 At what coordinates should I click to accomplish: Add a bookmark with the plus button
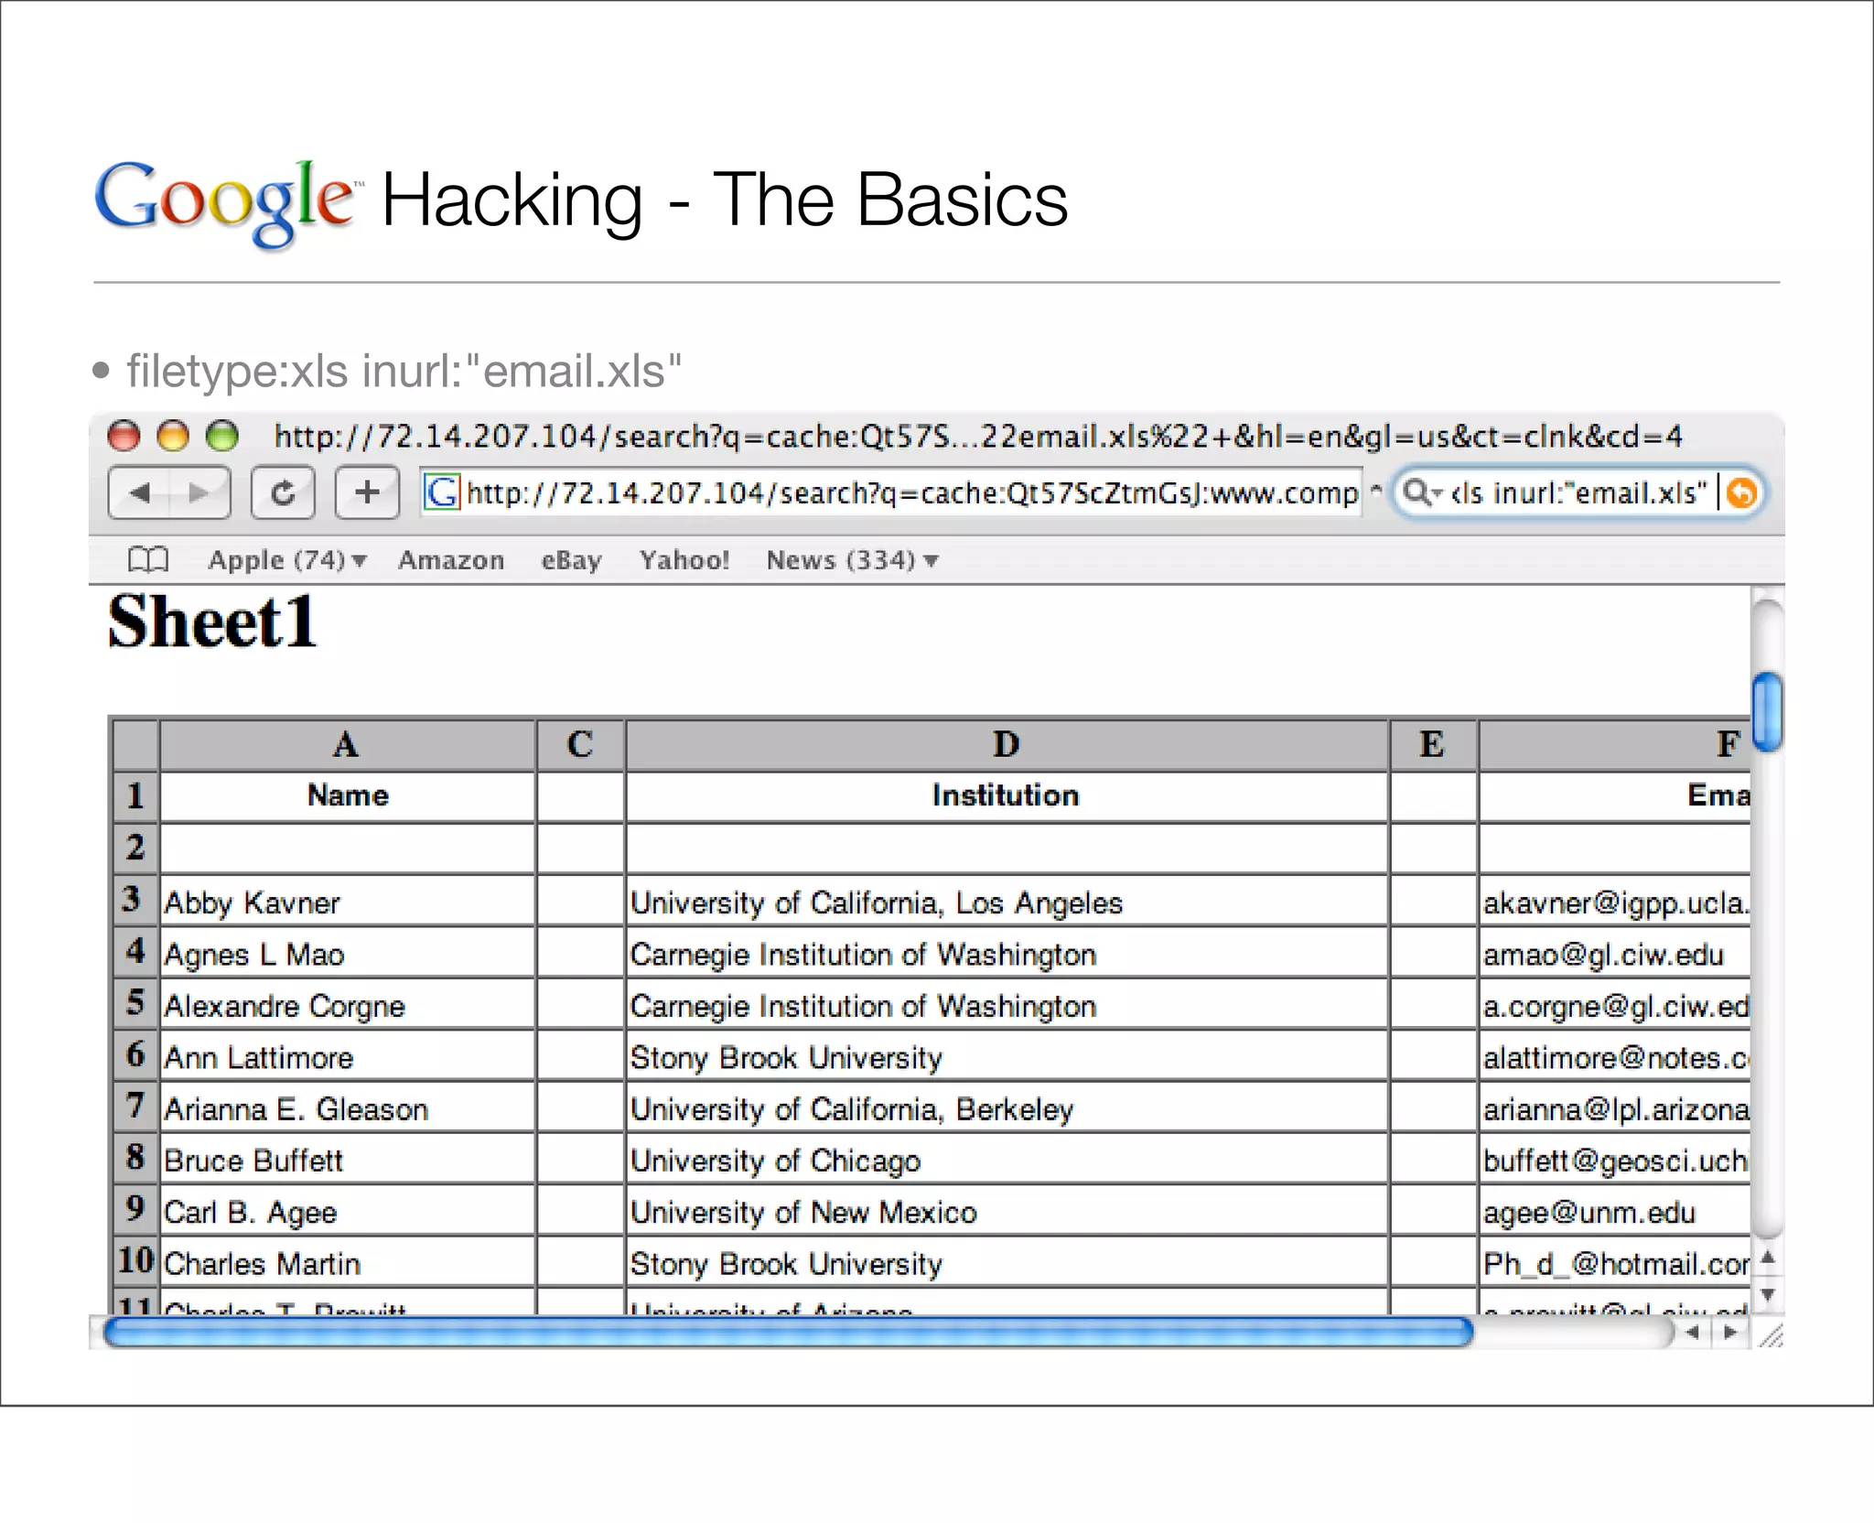pyautogui.click(x=367, y=492)
